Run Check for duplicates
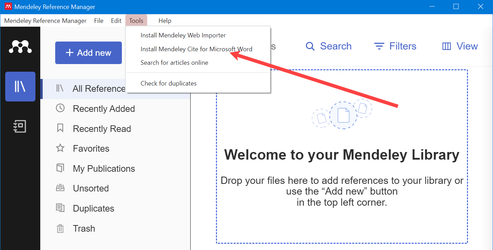This screenshot has height=250, width=493. click(168, 83)
